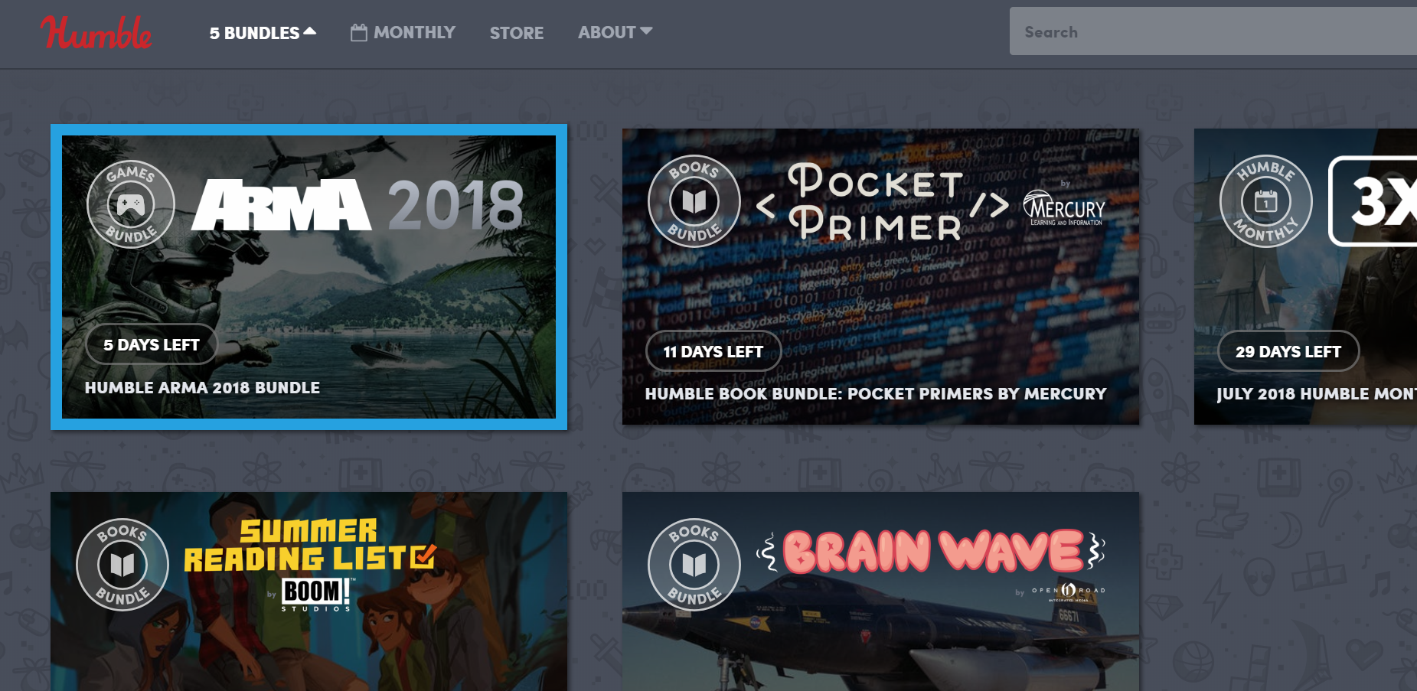Open Humble Book Bundle: Pocket Primers link

tap(875, 394)
